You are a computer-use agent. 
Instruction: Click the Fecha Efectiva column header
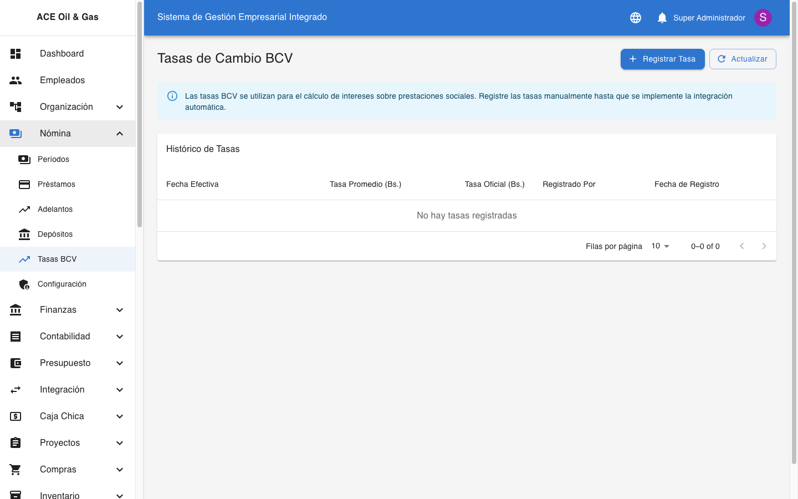[192, 185]
